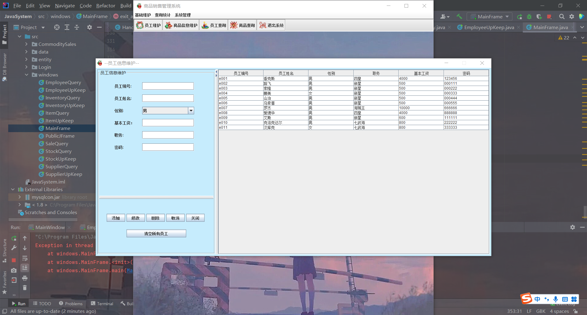Focus the 员工编号 input field
Image resolution: width=587 pixels, height=315 pixels.
(168, 86)
